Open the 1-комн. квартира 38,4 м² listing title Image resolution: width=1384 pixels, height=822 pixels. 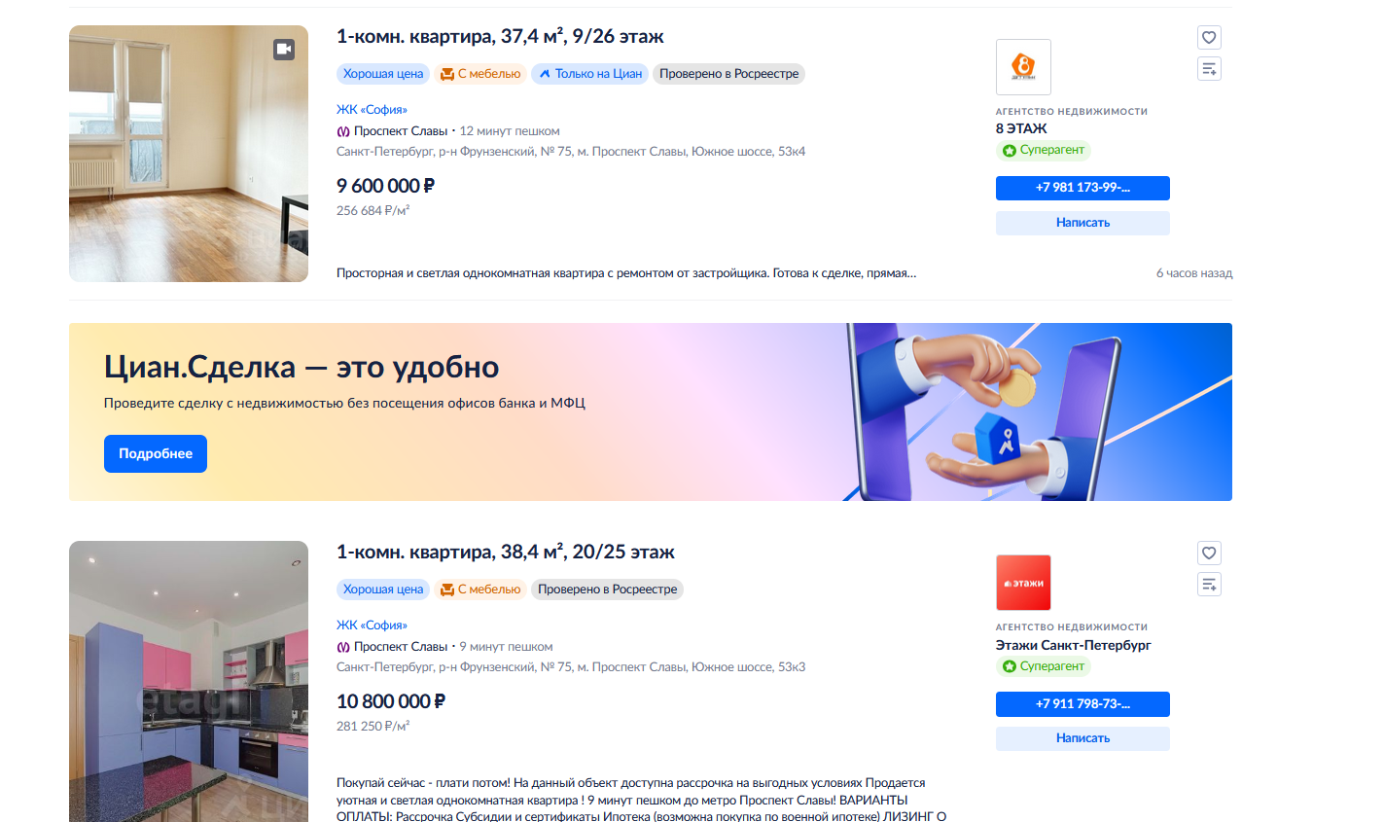tap(506, 553)
